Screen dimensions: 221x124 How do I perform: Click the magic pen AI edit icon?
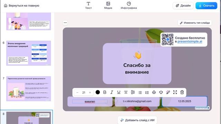pyautogui.click(x=168, y=92)
